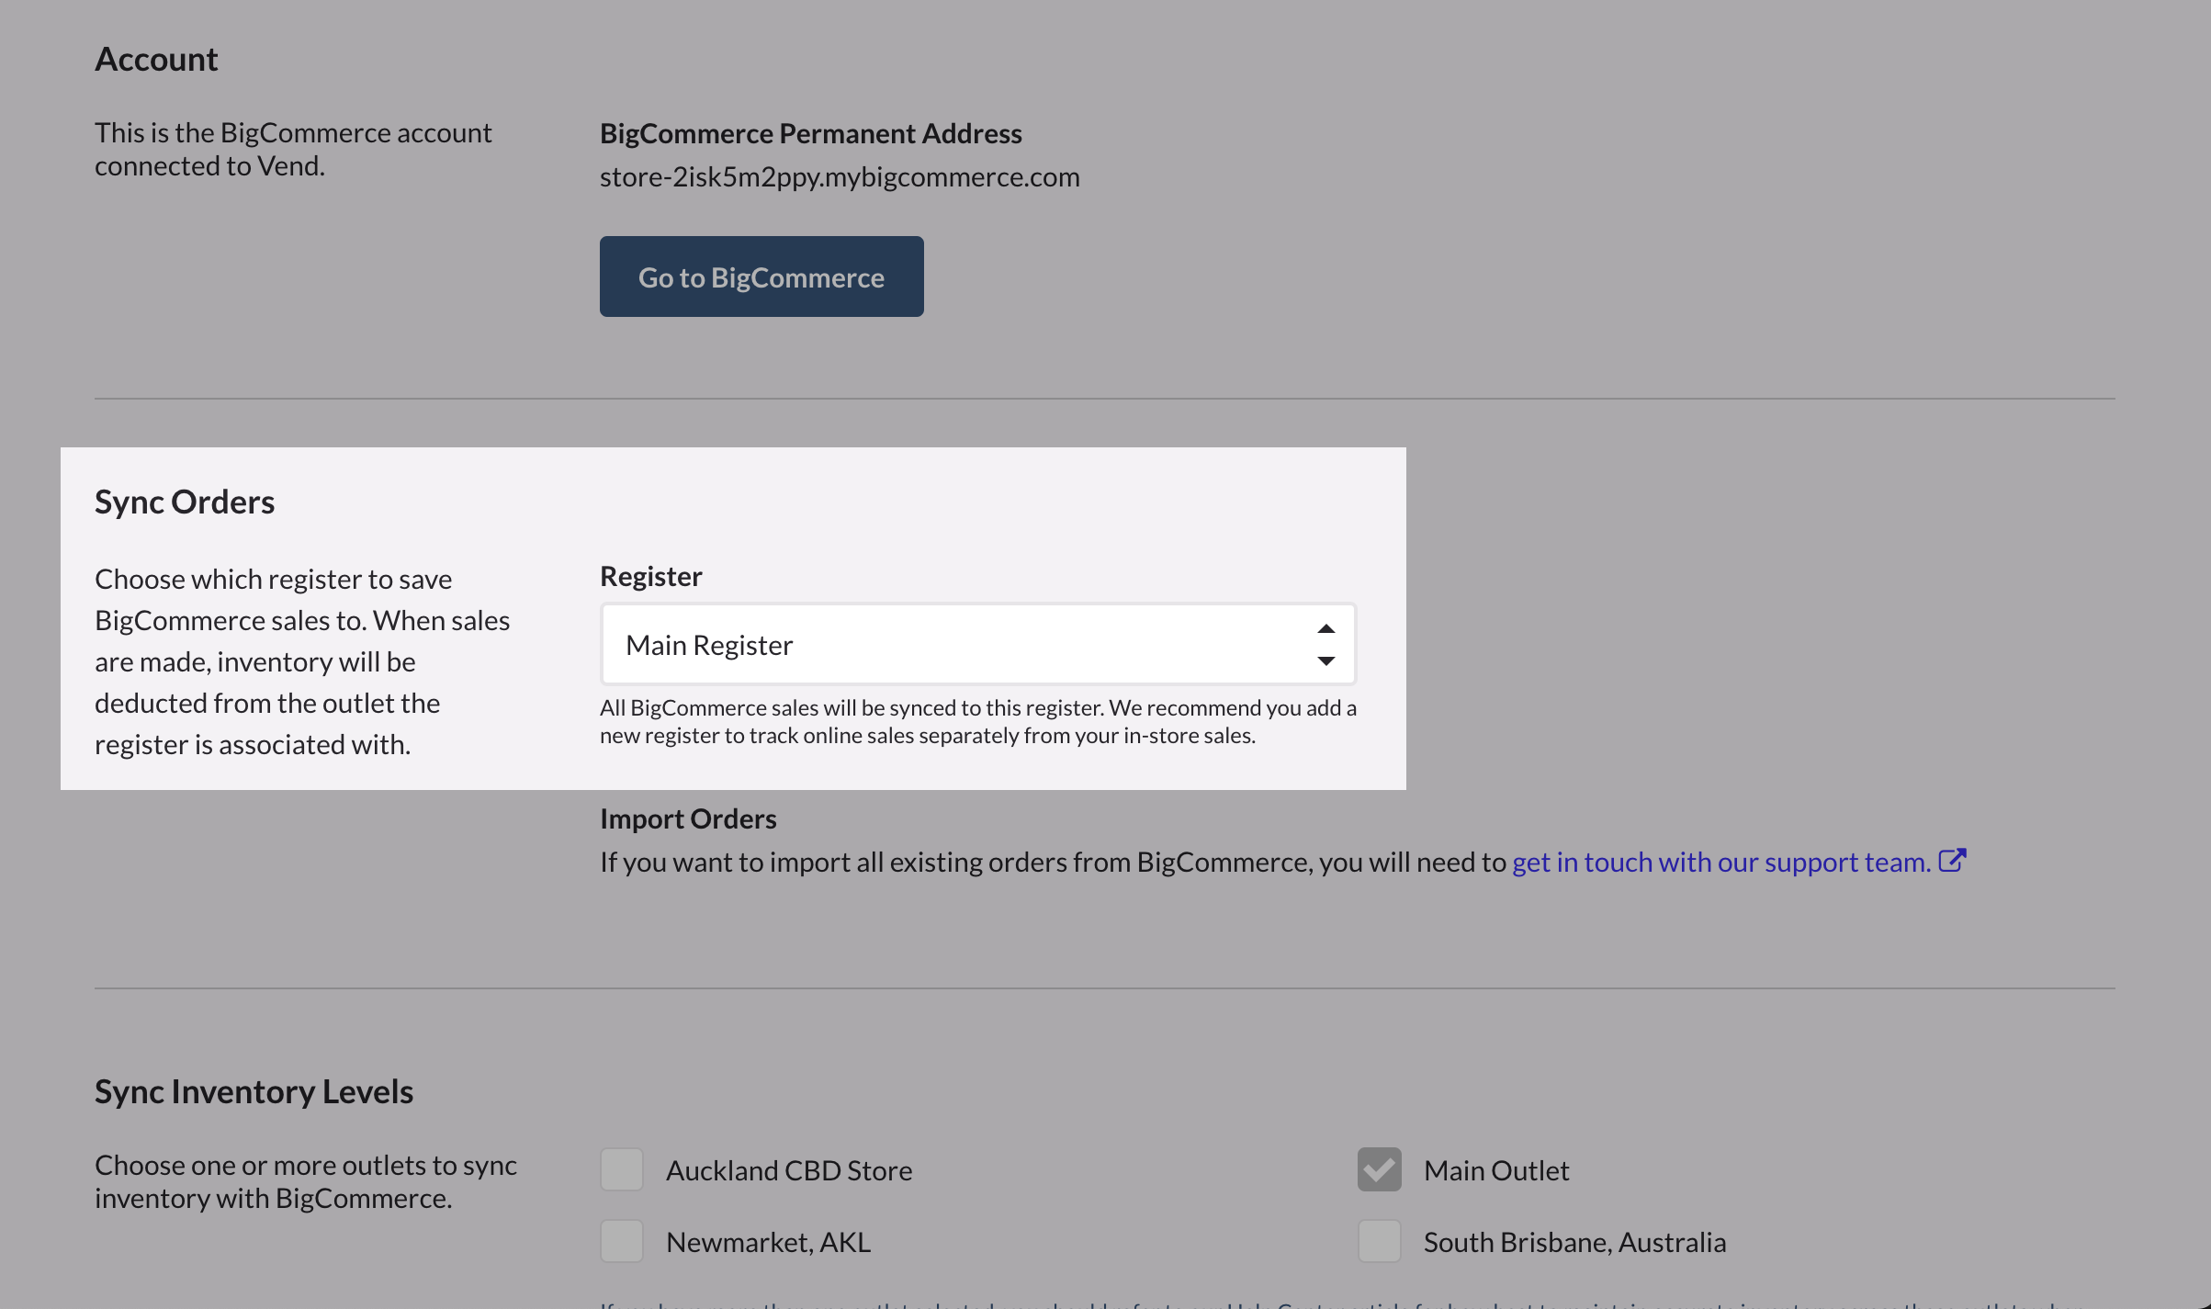2211x1309 pixels.
Task: Click the external link icon after support team
Action: click(x=1952, y=861)
